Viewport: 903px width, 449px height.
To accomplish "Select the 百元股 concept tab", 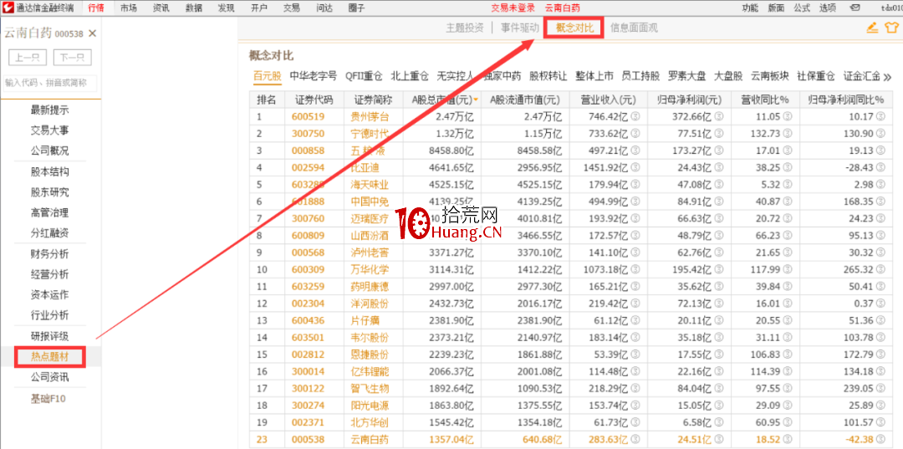I will [x=268, y=76].
